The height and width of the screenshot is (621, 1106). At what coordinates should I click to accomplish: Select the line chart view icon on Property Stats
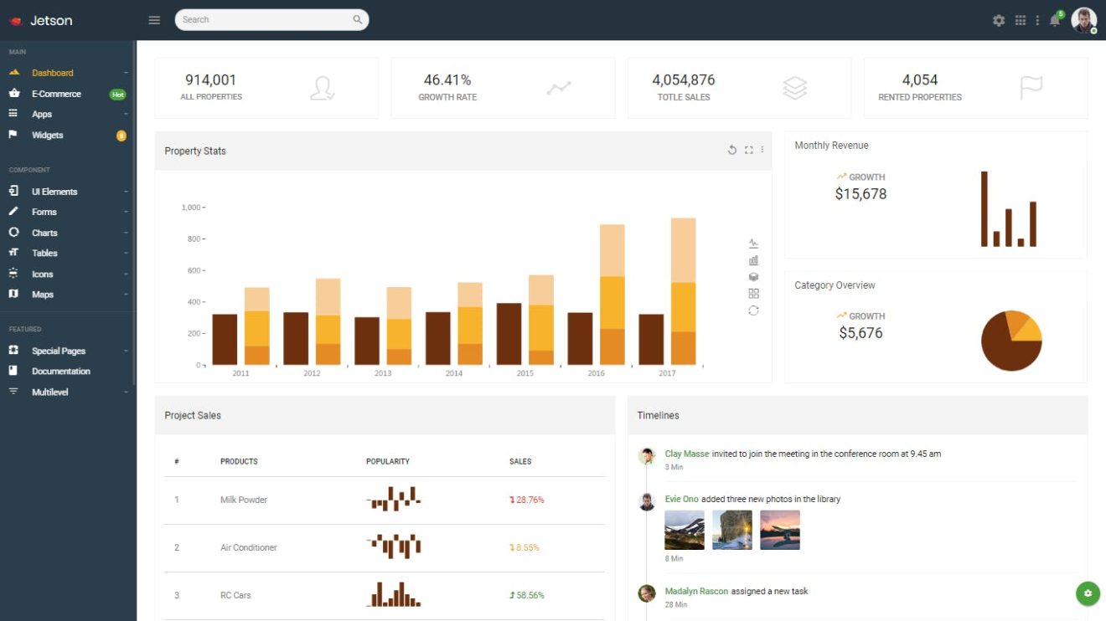(752, 243)
